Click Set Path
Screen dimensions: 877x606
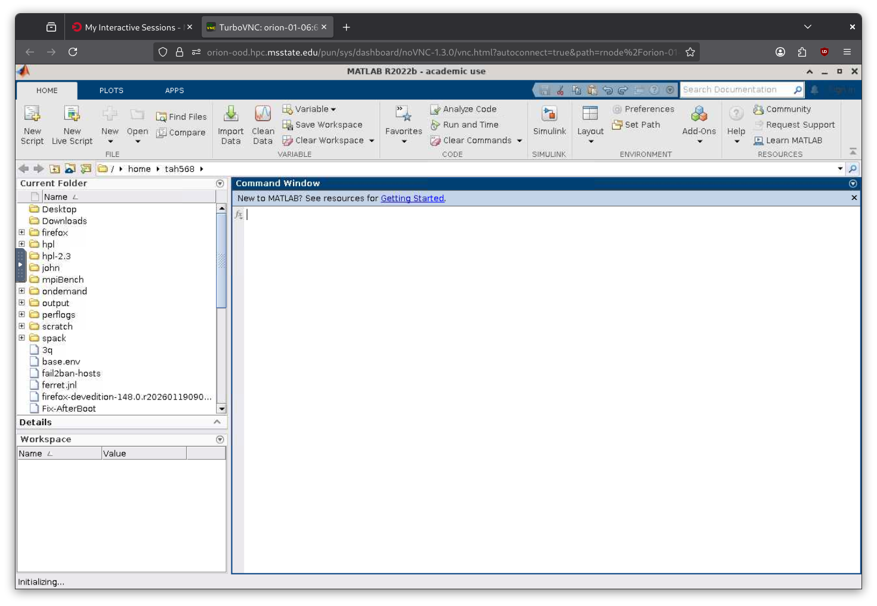point(637,125)
